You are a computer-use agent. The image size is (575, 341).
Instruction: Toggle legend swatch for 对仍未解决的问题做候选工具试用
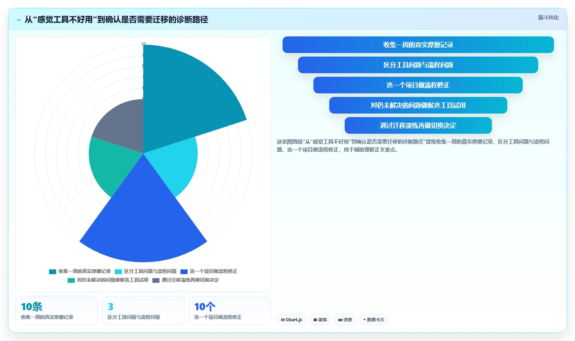(71, 280)
